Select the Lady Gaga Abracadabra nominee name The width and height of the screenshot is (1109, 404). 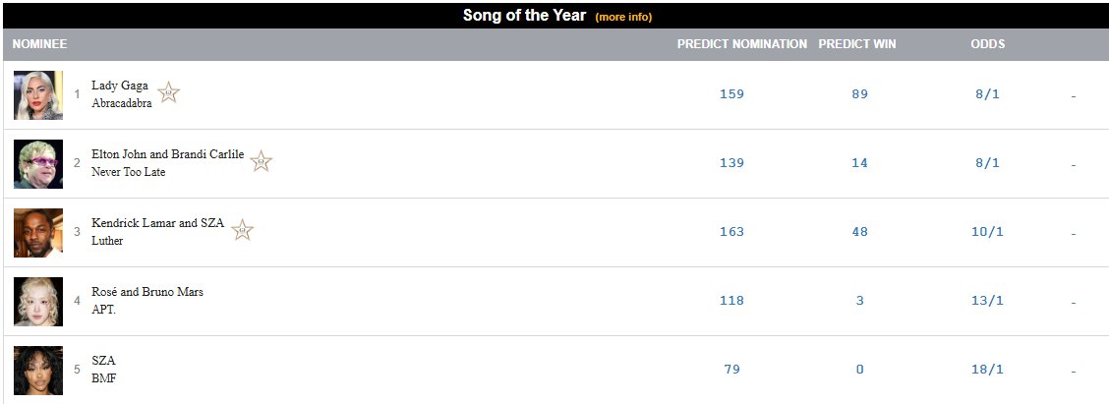tap(121, 94)
